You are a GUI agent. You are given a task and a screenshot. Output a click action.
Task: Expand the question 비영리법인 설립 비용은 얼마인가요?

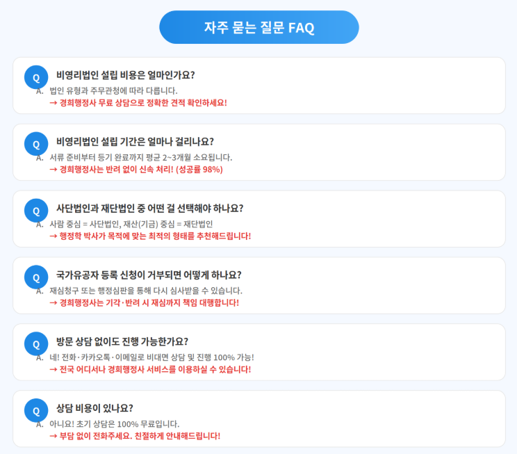coord(125,75)
